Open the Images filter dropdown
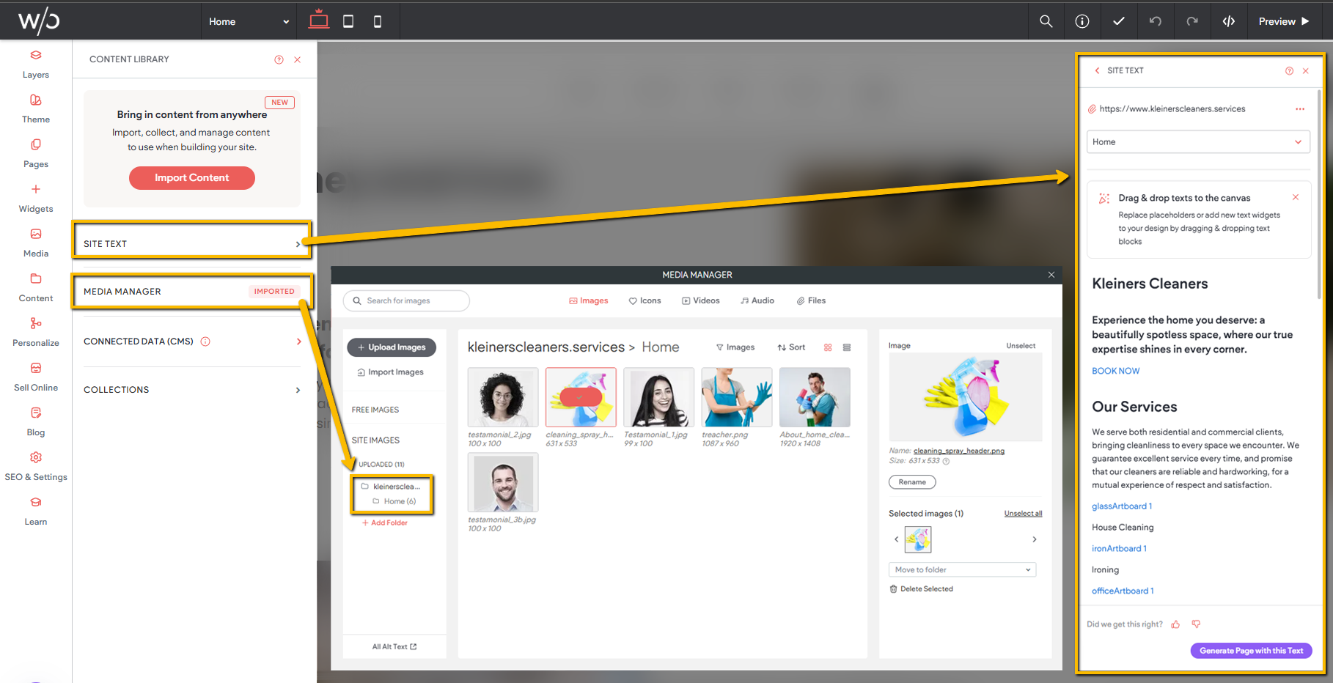 [735, 347]
